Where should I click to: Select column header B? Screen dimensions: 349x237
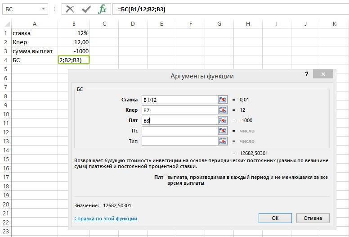click(74, 23)
